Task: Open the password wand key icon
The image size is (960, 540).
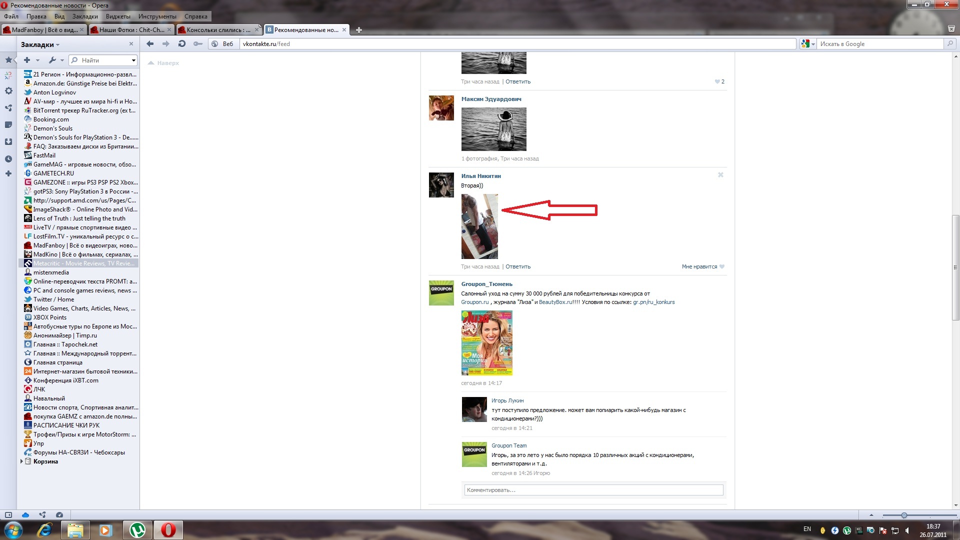Action: coord(198,44)
